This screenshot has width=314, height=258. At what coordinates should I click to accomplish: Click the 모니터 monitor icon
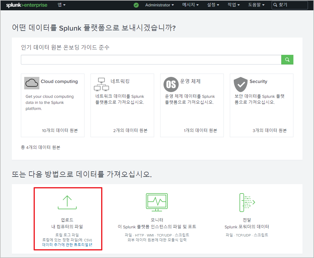157,202
